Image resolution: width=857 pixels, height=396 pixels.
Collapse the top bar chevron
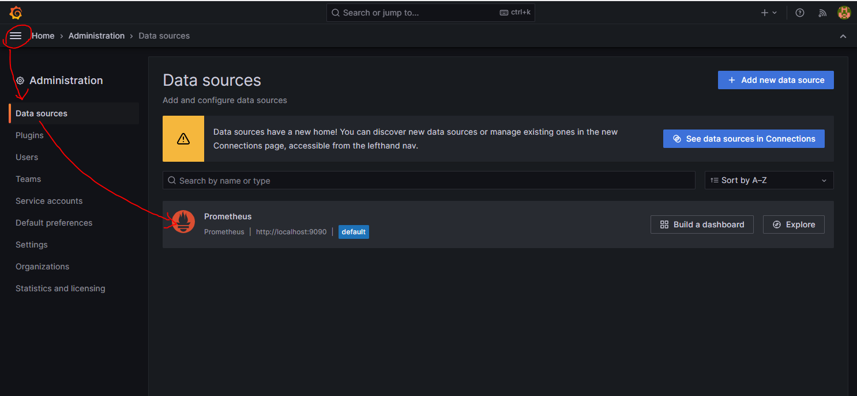point(843,36)
